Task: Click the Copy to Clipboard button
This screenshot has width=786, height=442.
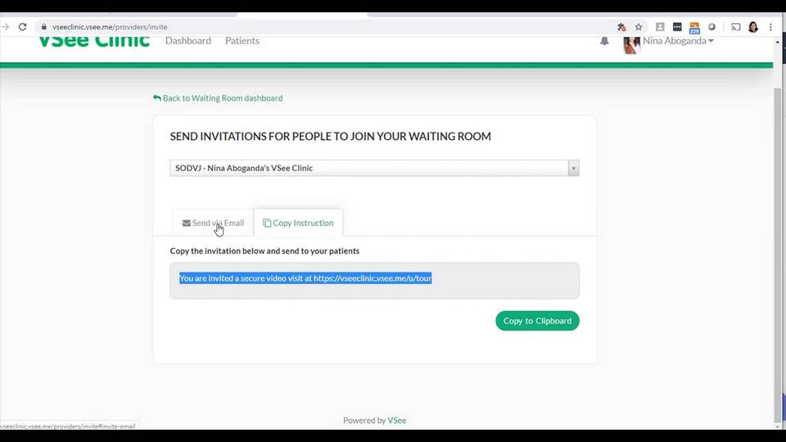Action: pyautogui.click(x=537, y=321)
